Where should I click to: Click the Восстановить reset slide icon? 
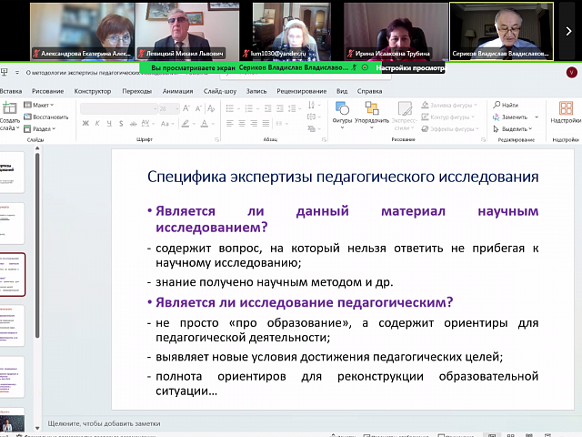(x=49, y=117)
